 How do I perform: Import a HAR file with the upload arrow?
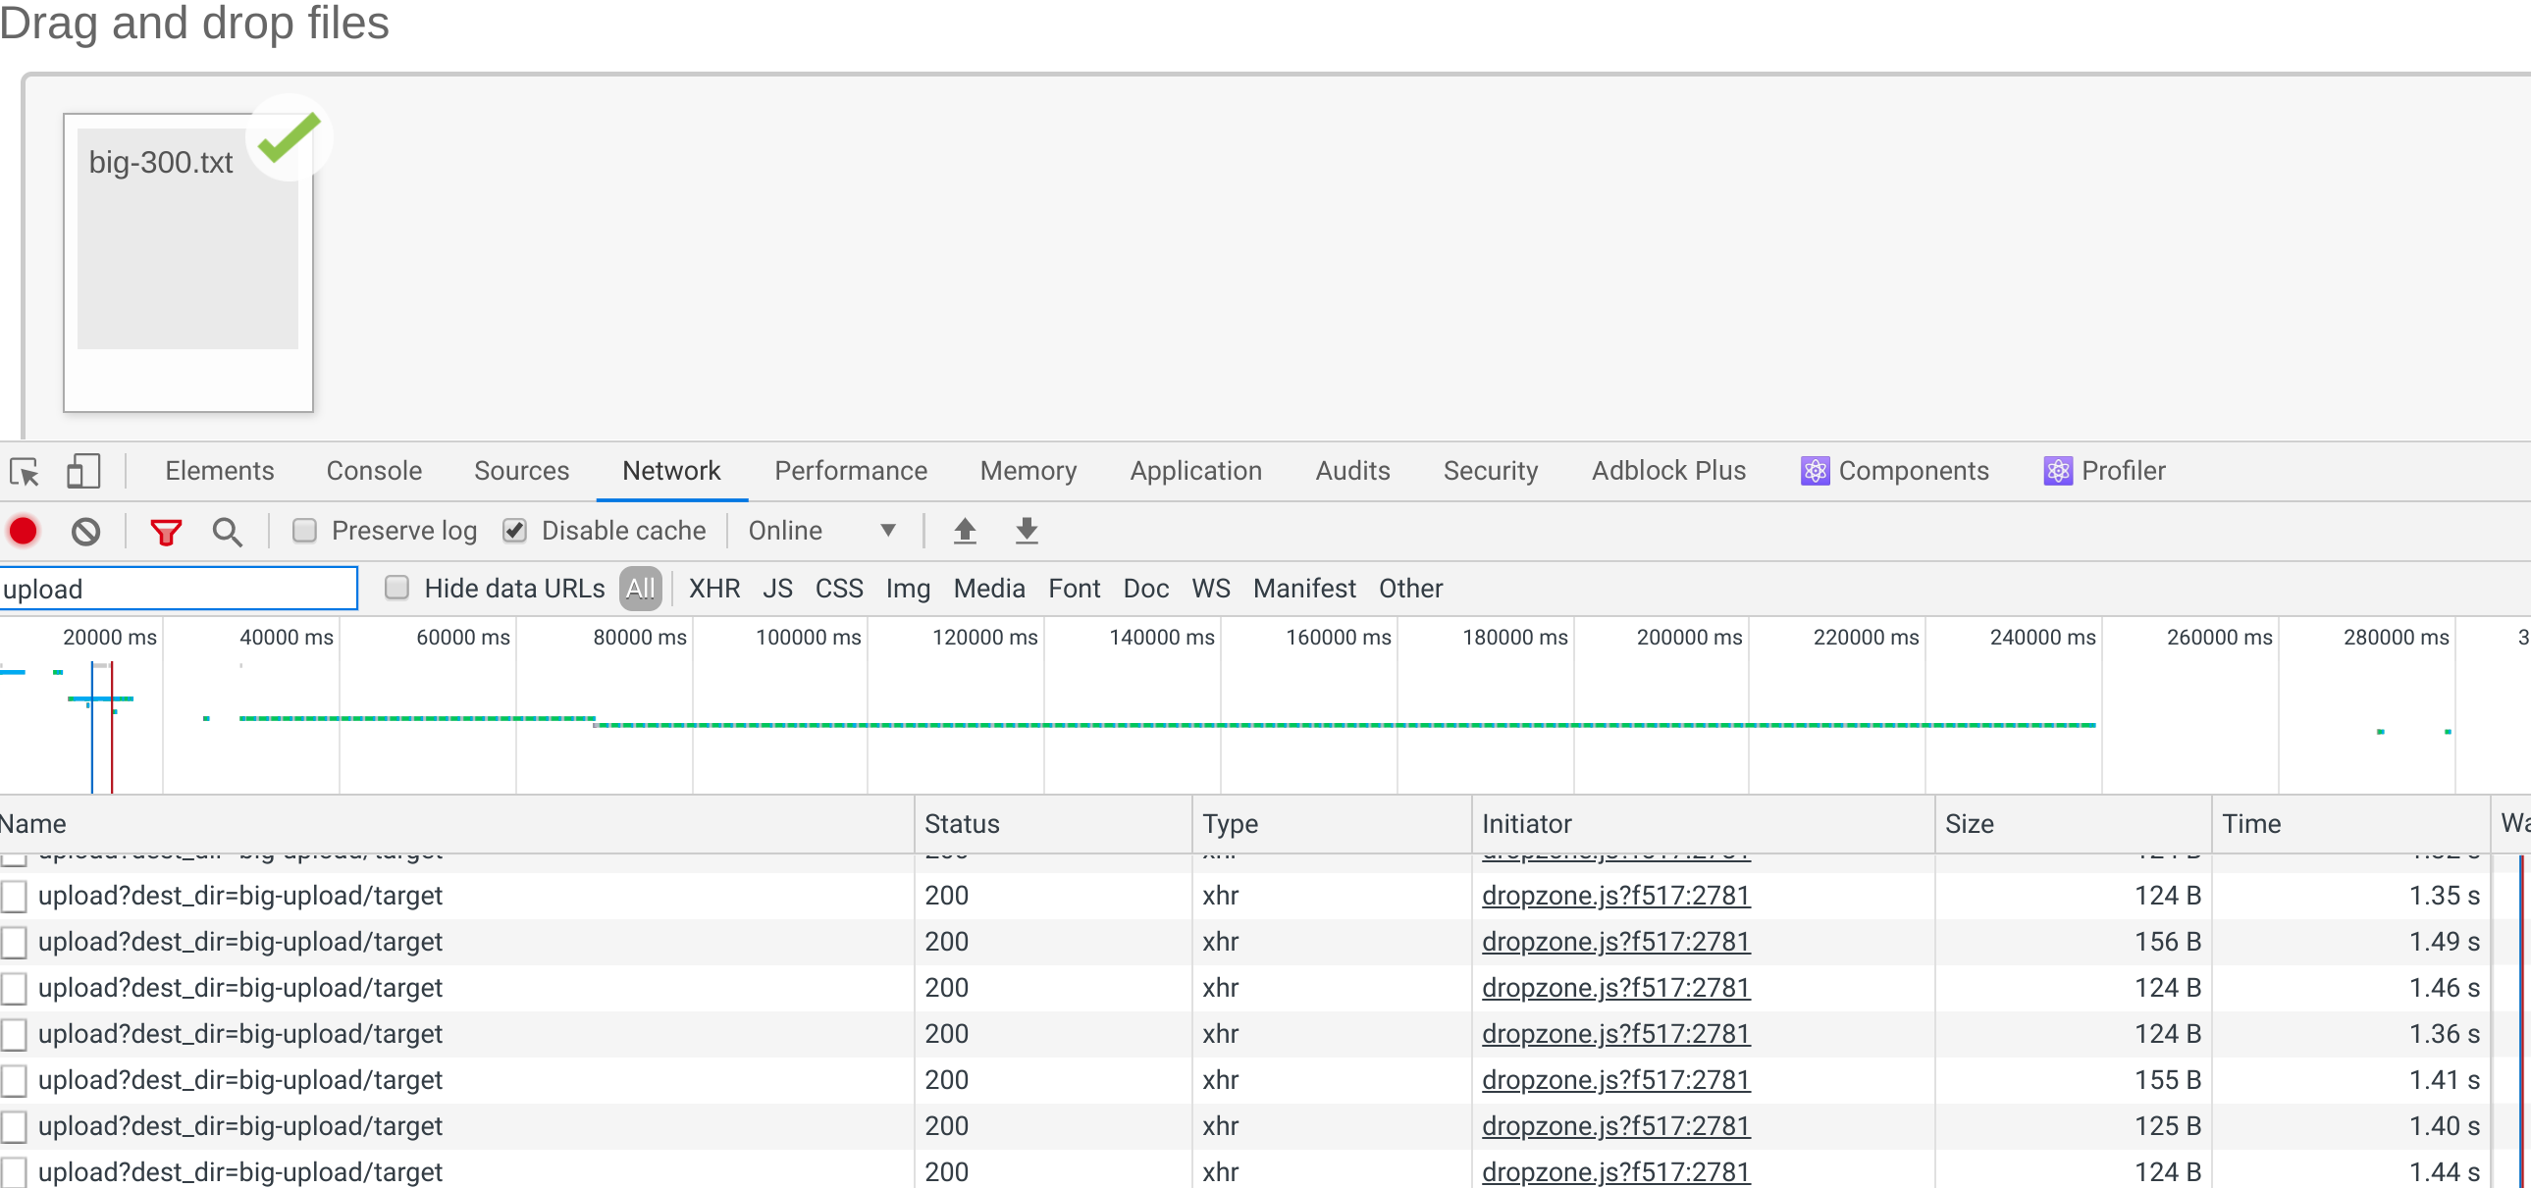(965, 531)
